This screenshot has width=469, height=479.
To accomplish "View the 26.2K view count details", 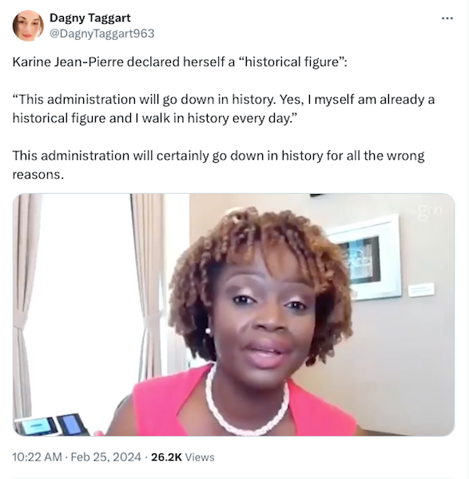I will point(166,457).
